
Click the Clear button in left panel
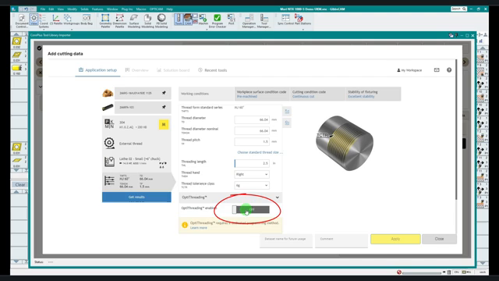pyautogui.click(x=19, y=185)
